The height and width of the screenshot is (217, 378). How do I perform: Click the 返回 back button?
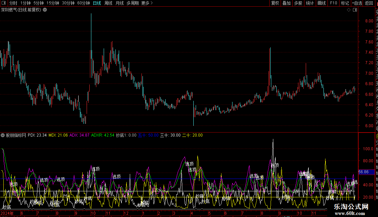click(x=369, y=3)
